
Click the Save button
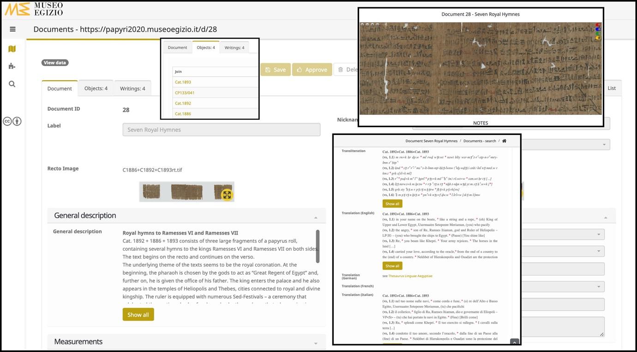[275, 70]
